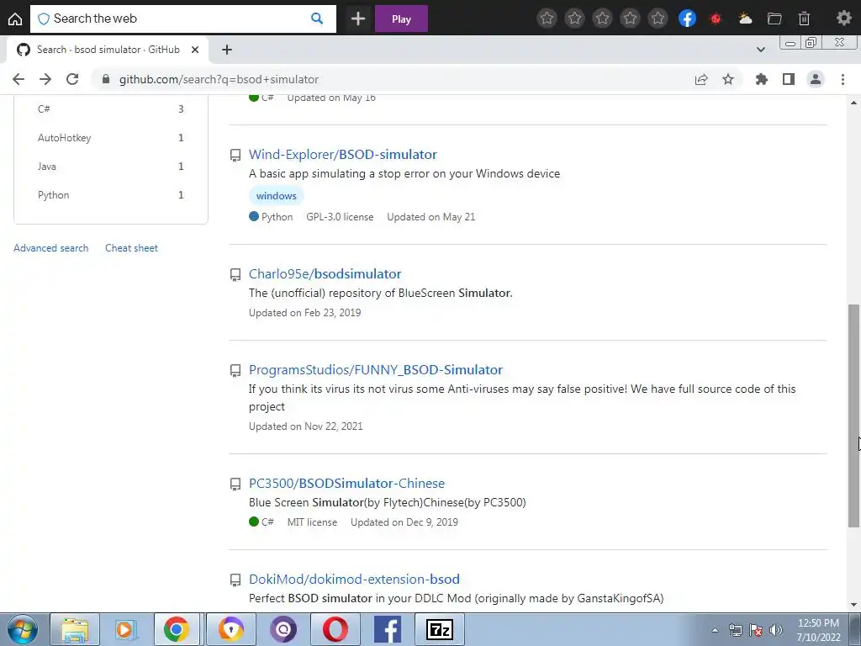This screenshot has height=646, width=861.
Task: Add new item with top plus button
Action: 358,19
